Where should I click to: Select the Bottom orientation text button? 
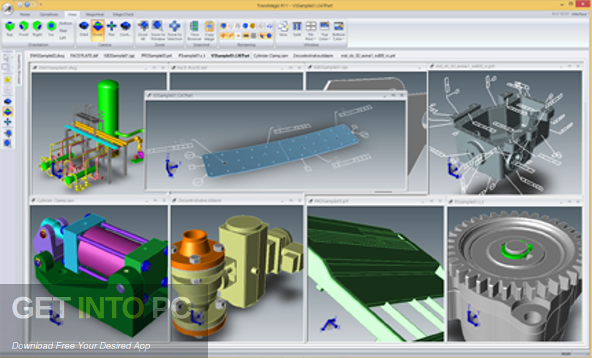(66, 23)
